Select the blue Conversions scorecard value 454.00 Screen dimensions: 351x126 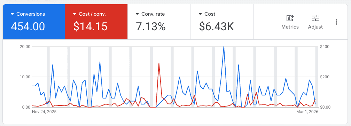(x=28, y=26)
